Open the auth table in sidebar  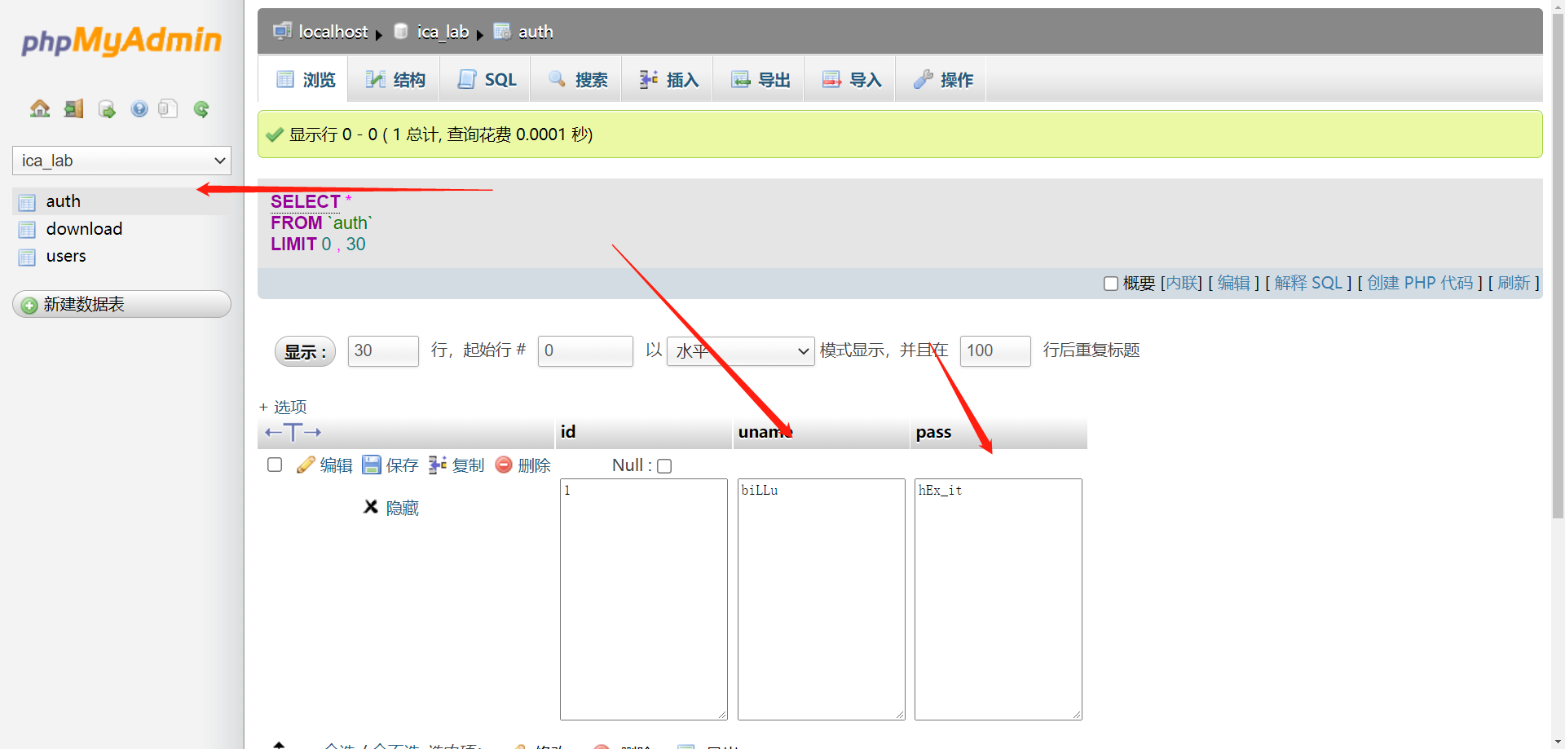pyautogui.click(x=64, y=201)
